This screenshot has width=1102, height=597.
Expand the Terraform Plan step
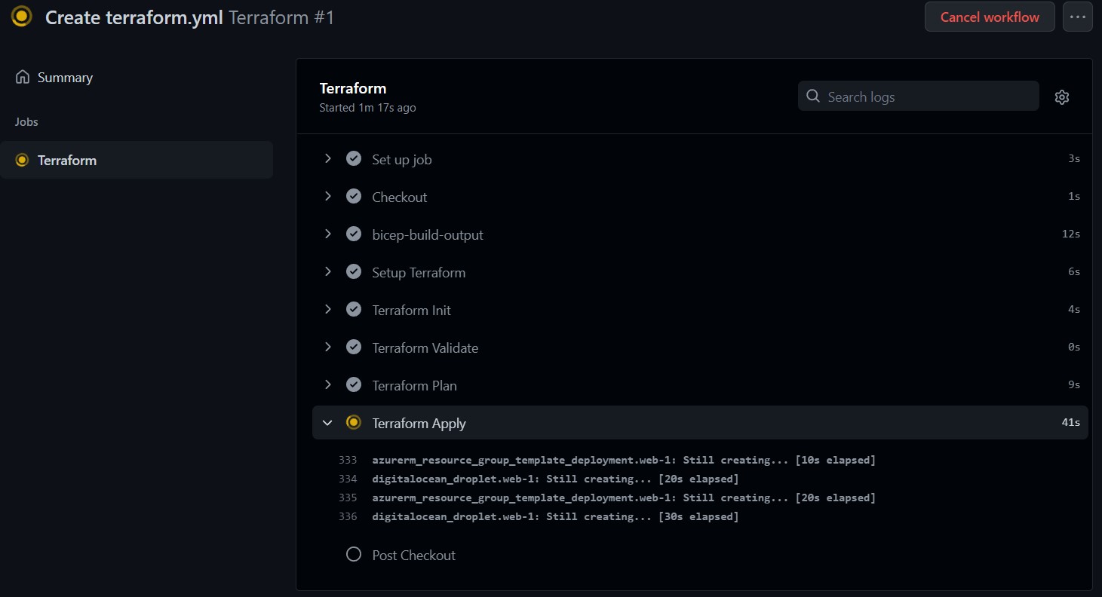click(x=327, y=385)
